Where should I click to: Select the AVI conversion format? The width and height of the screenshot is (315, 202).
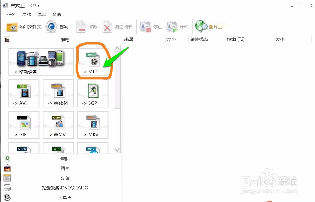coord(24,93)
